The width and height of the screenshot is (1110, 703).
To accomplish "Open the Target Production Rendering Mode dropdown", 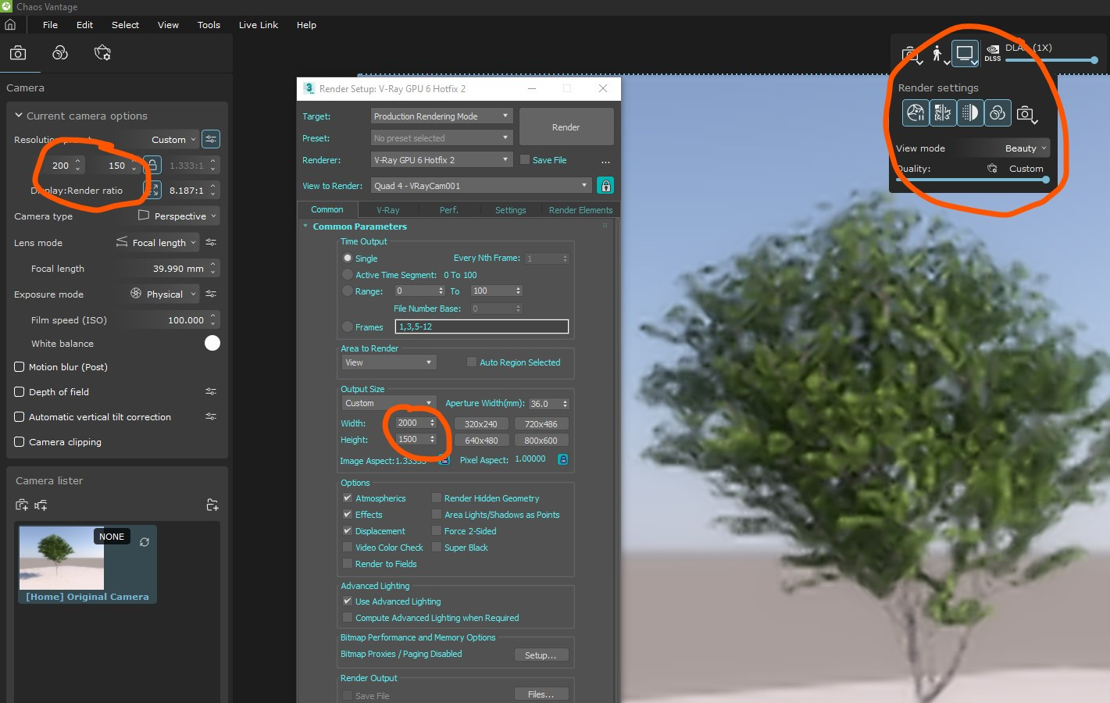I will [441, 116].
